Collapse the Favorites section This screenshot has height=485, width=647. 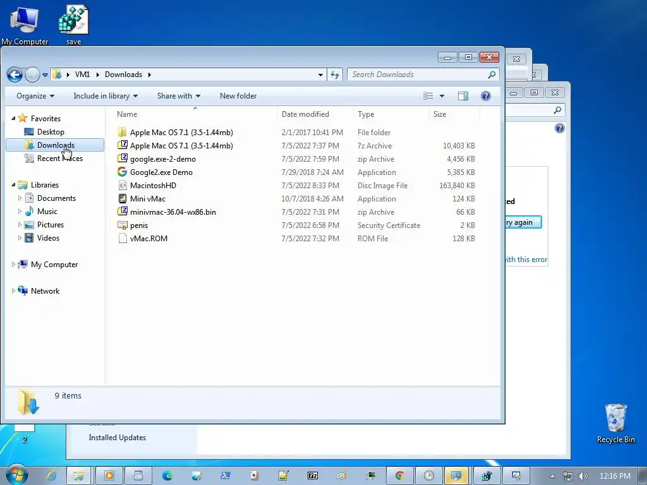(14, 118)
